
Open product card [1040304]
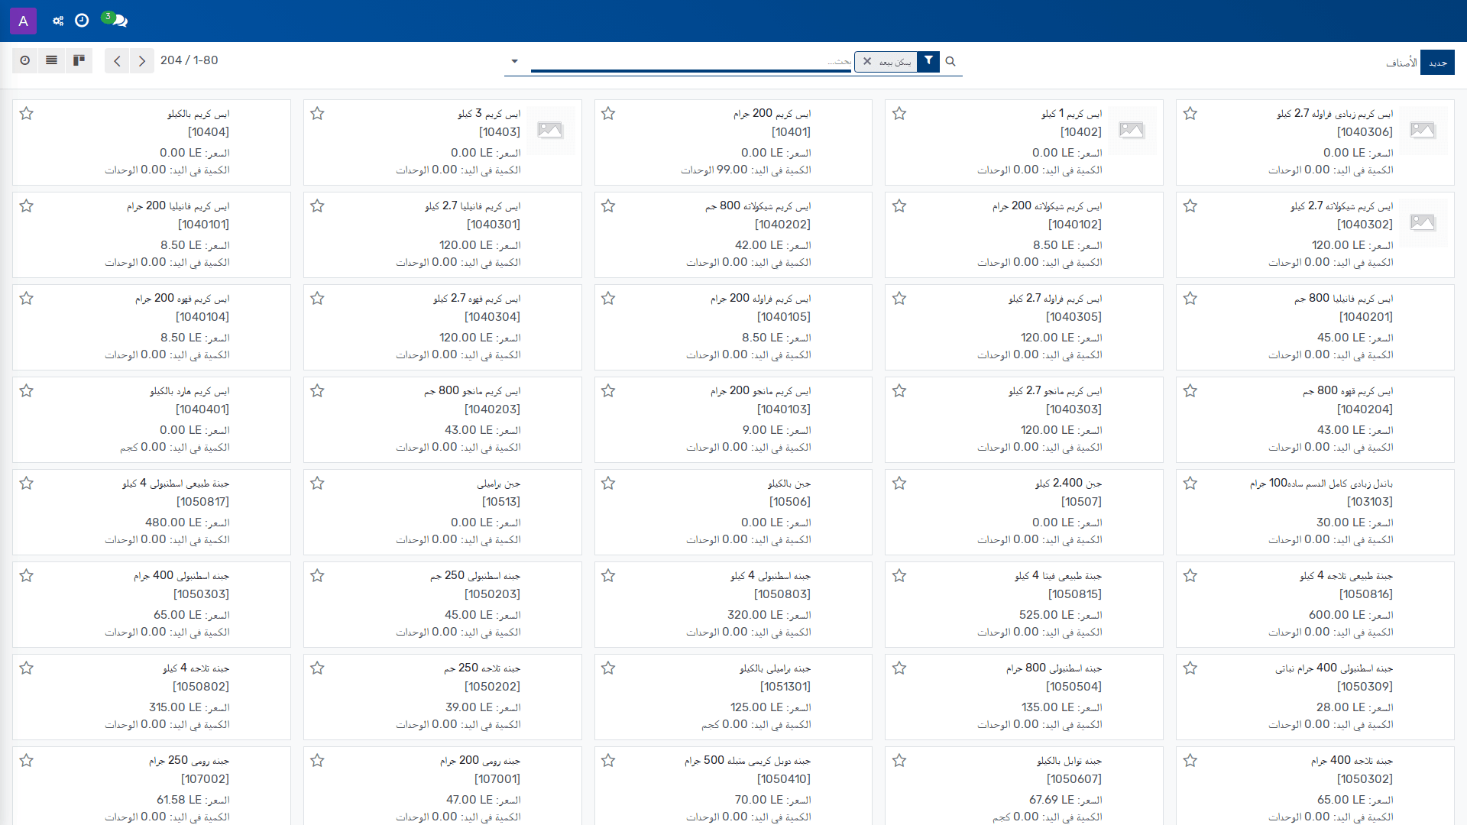[x=442, y=327]
